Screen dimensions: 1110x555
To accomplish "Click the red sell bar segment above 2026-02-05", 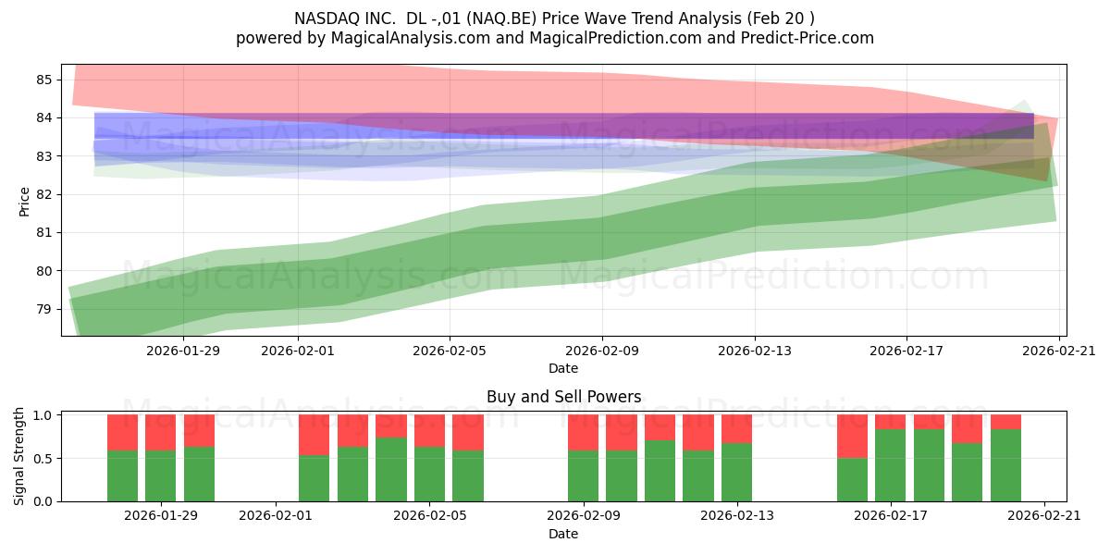I will pos(429,431).
